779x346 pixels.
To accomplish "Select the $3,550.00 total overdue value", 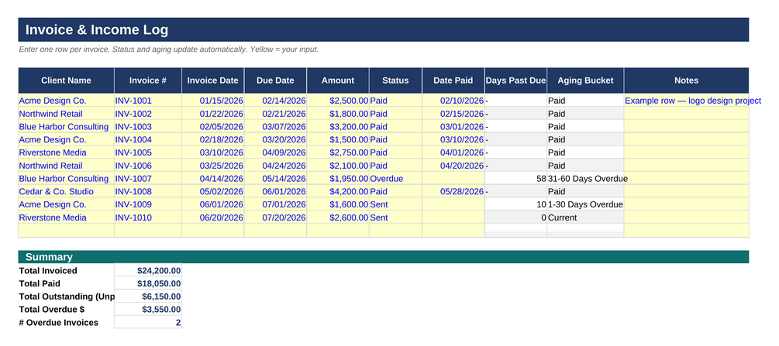I will pyautogui.click(x=147, y=310).
